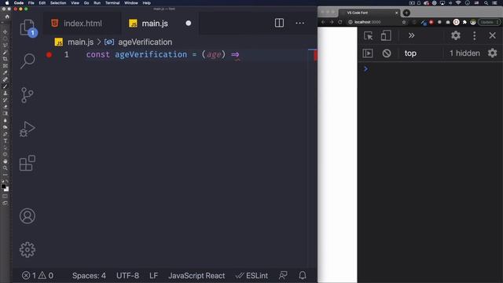
Task: Open the Terminal menu
Action: coord(112,3)
